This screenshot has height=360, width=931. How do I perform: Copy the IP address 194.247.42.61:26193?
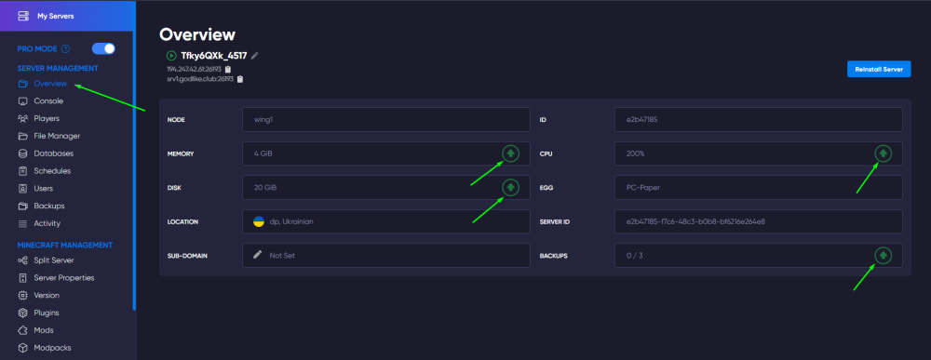(x=228, y=70)
